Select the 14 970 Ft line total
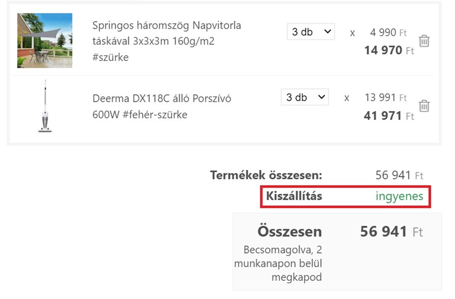 pos(389,50)
